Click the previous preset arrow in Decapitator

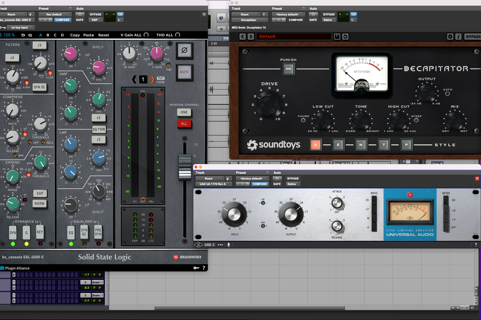(242, 37)
